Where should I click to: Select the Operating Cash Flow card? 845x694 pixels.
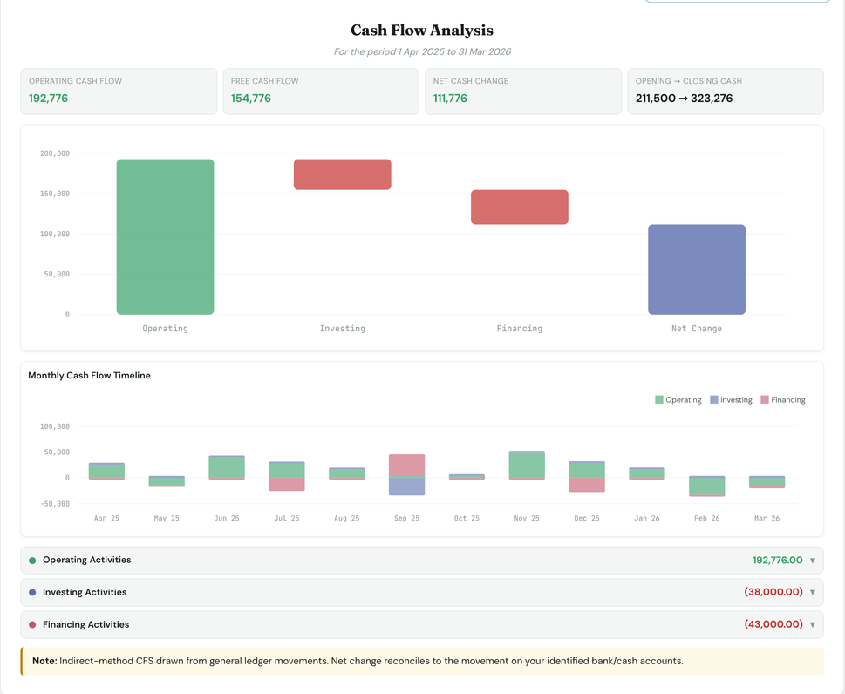119,91
